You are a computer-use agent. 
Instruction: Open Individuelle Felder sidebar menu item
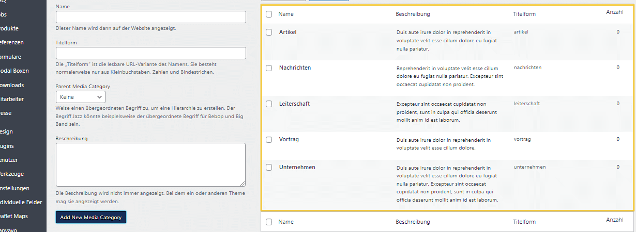[21, 202]
